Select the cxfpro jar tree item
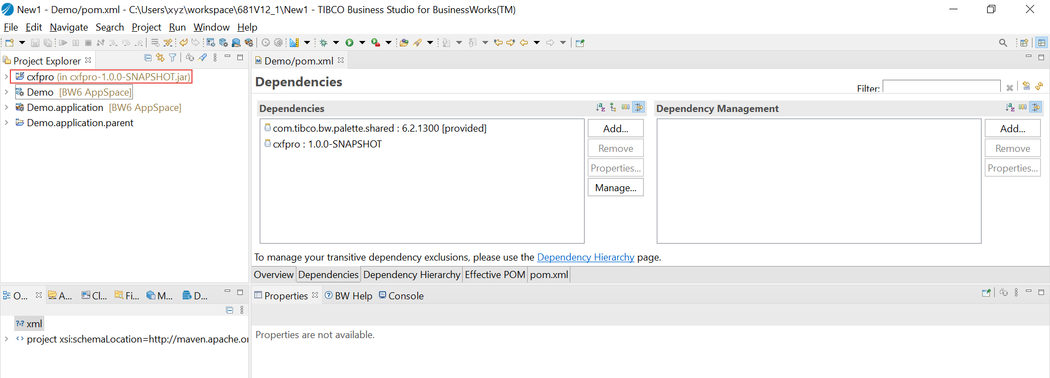The width and height of the screenshot is (1050, 378). (x=102, y=76)
